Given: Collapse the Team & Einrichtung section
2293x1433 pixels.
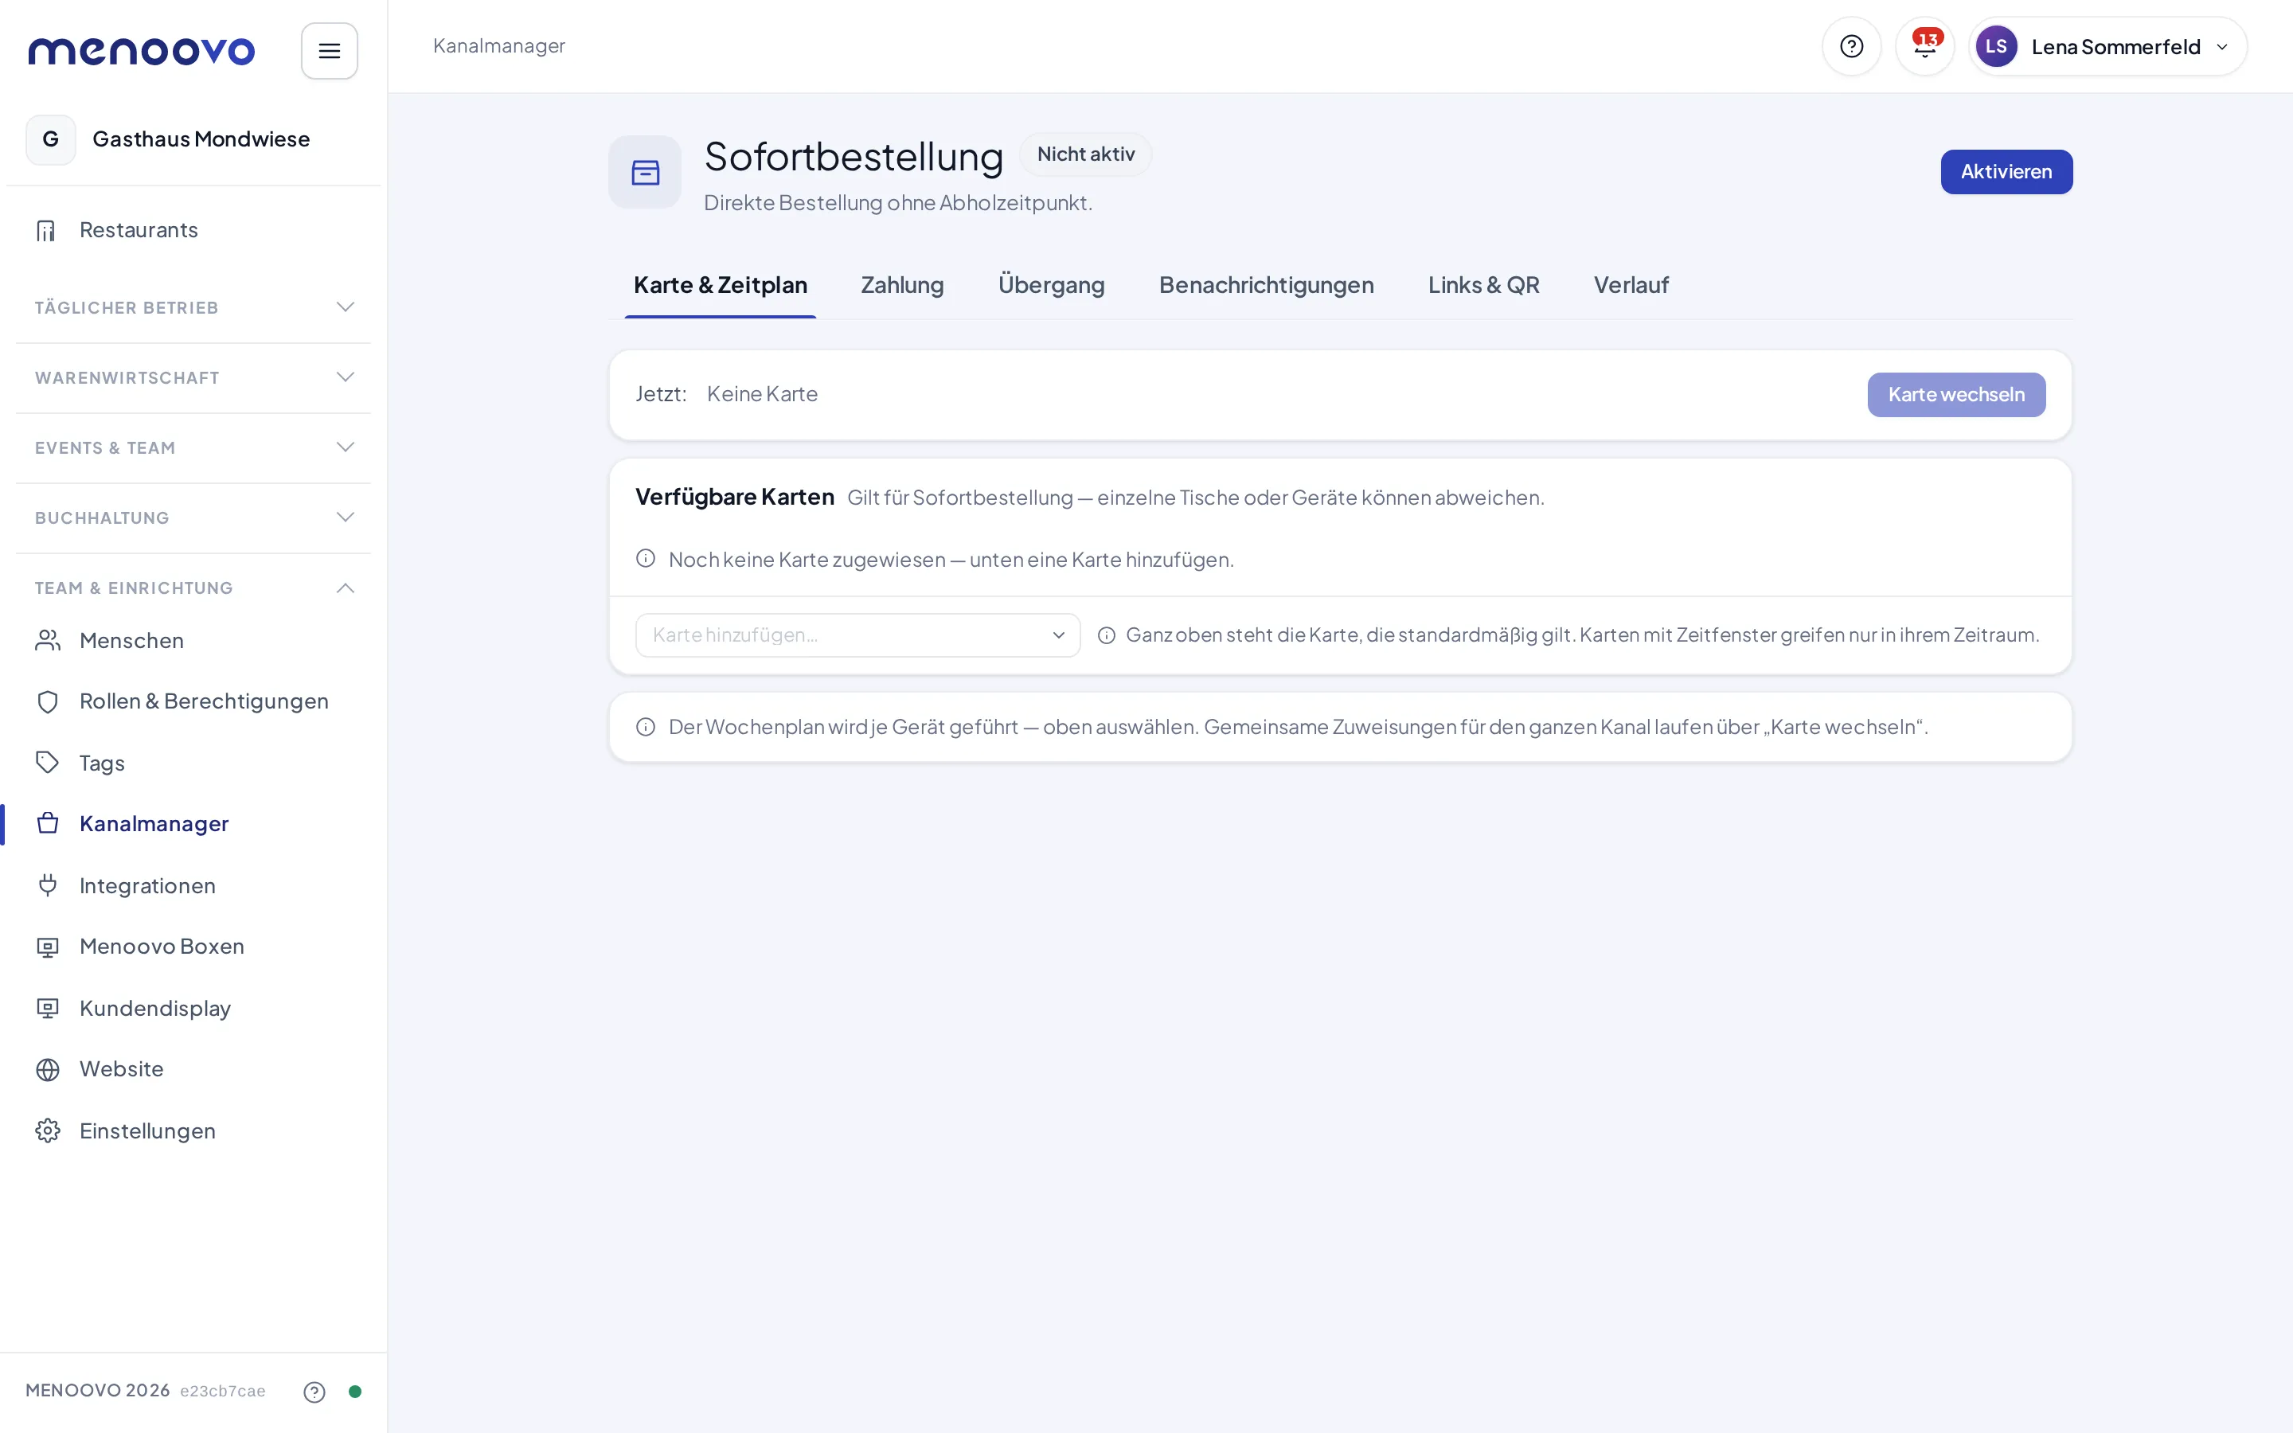Looking at the screenshot, I should coord(193,588).
